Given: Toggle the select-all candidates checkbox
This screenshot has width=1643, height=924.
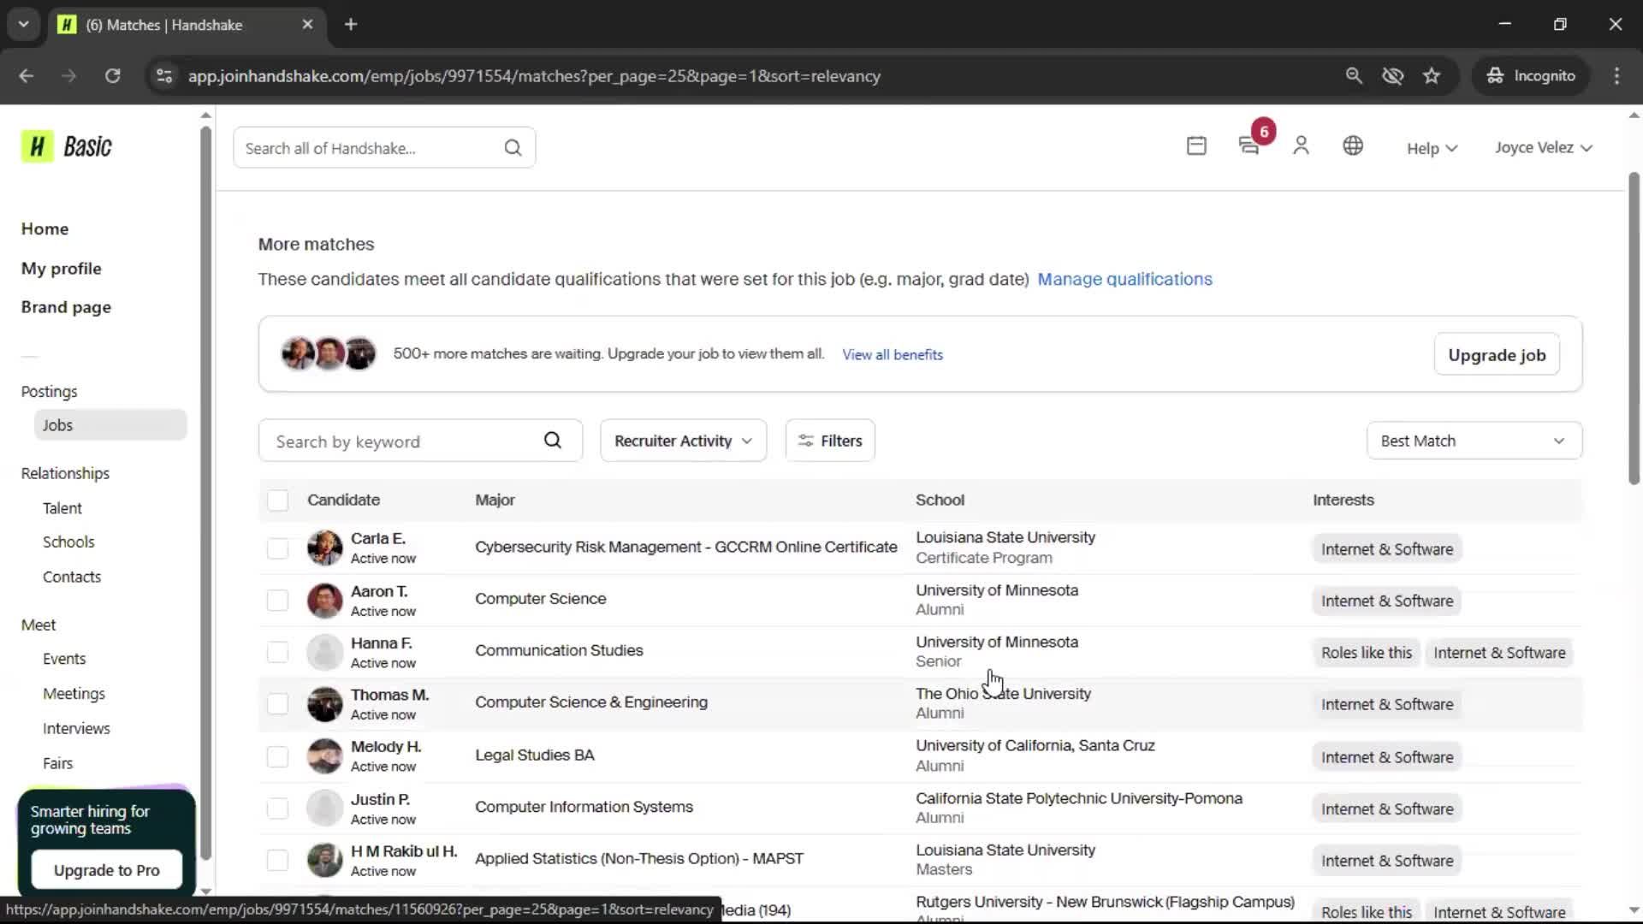Looking at the screenshot, I should 277,500.
